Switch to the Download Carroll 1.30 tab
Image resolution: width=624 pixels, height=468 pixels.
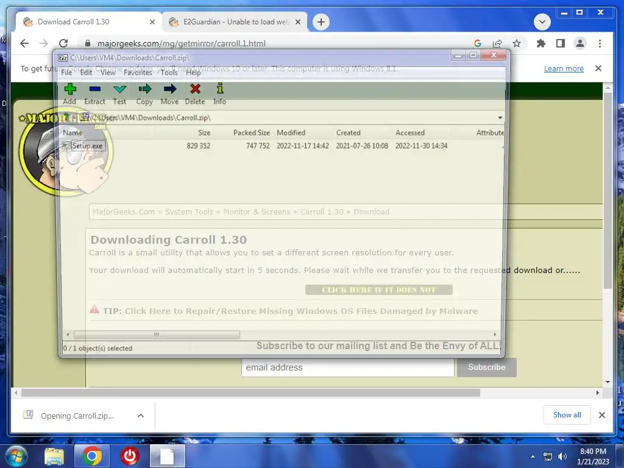(90, 22)
